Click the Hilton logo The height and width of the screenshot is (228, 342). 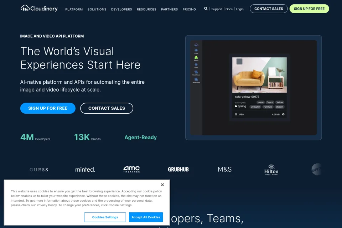click(x=271, y=170)
